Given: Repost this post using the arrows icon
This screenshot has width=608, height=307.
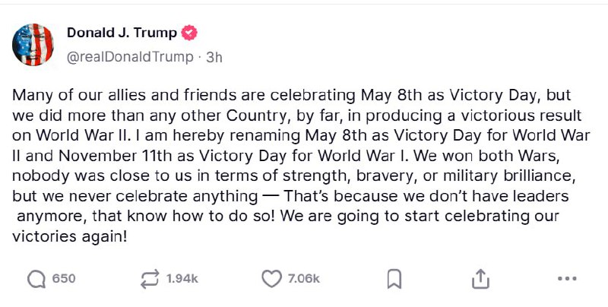Looking at the screenshot, I should pos(150,279).
